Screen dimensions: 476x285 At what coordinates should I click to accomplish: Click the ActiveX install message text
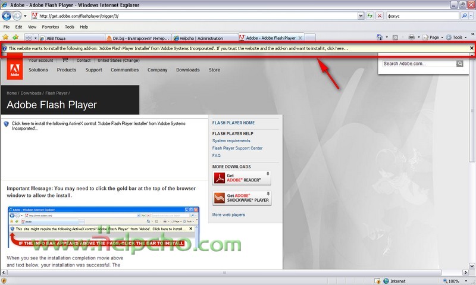click(98, 126)
